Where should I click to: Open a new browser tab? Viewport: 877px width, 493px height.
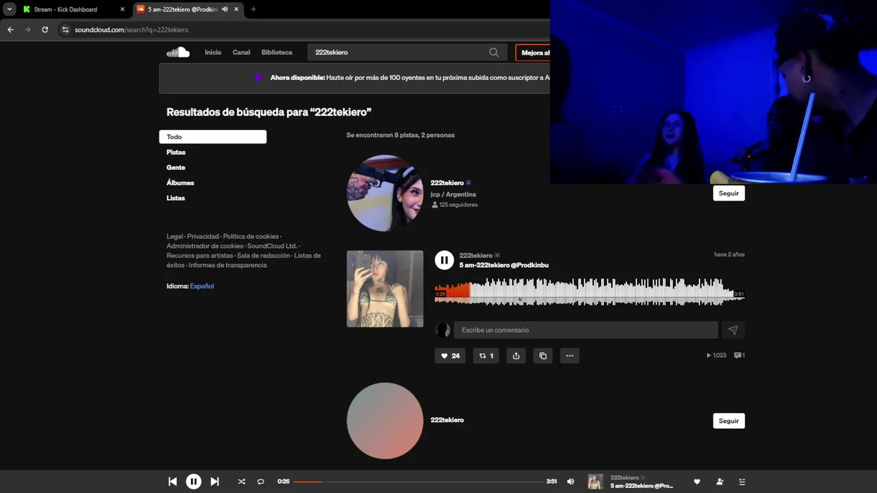click(x=254, y=9)
